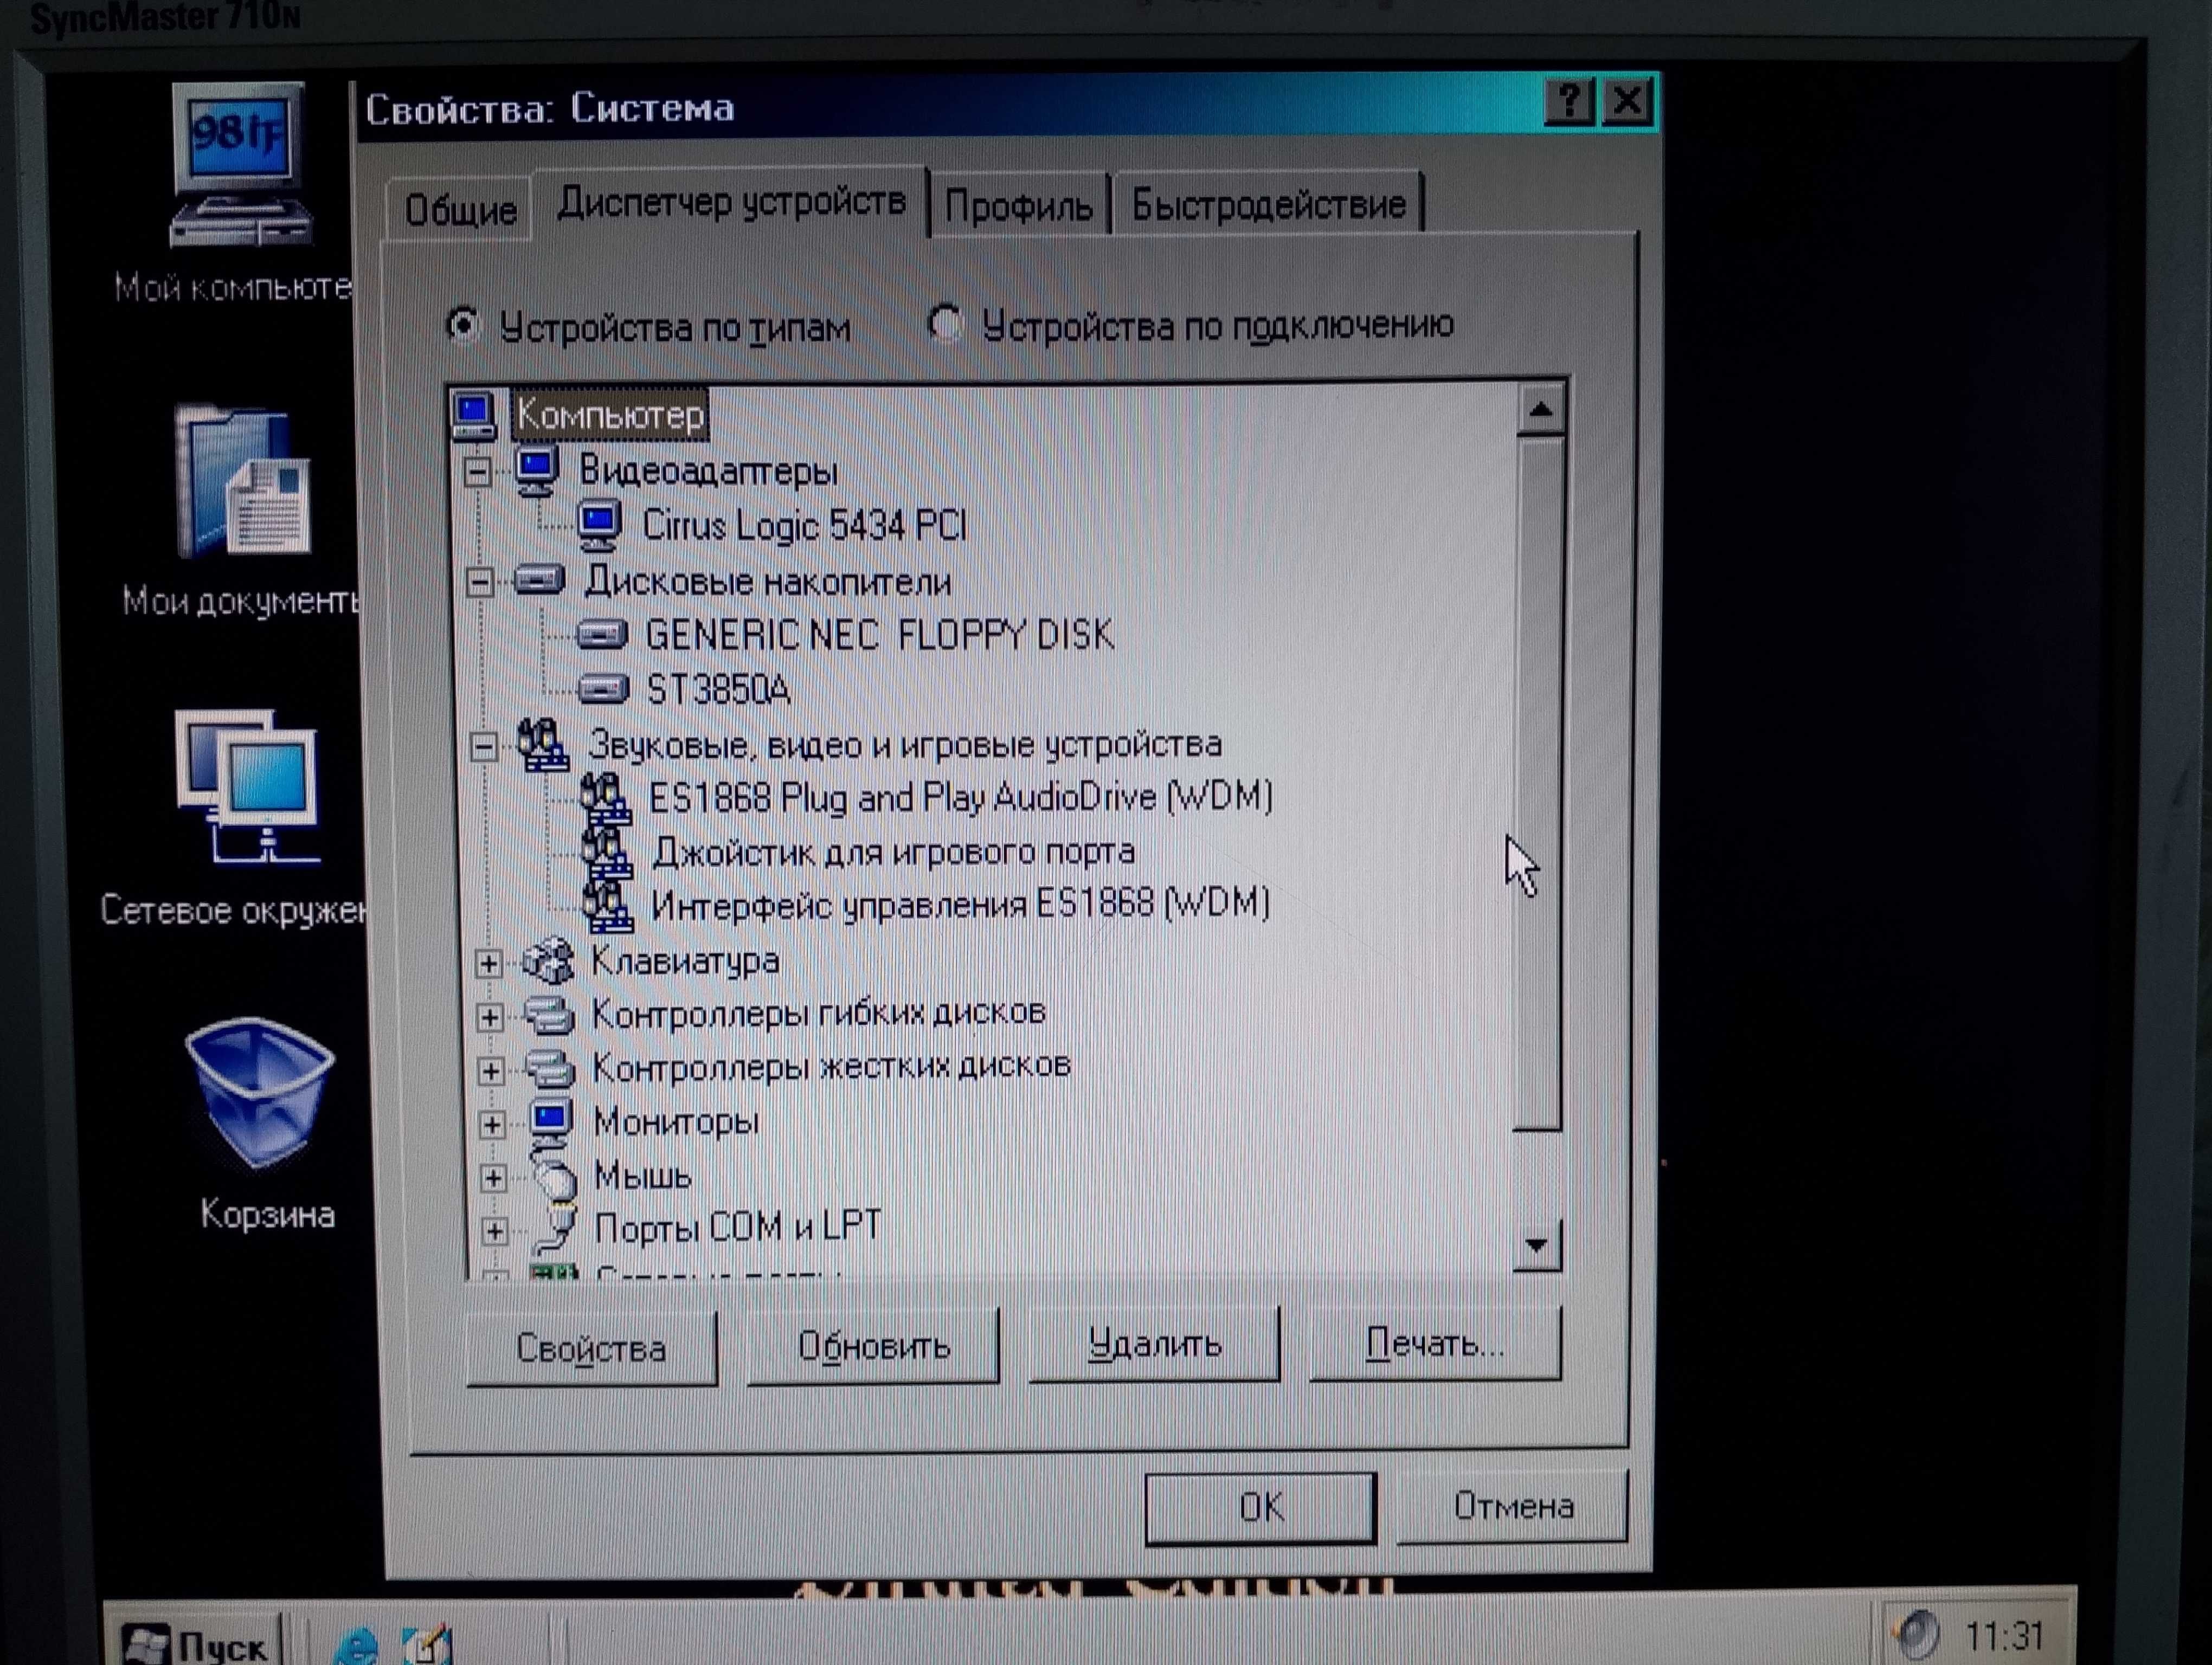Select the 'GENERIC NEC FLOPPY DISK' row text
Viewport: 2212px width, 1665px height.
tap(879, 635)
